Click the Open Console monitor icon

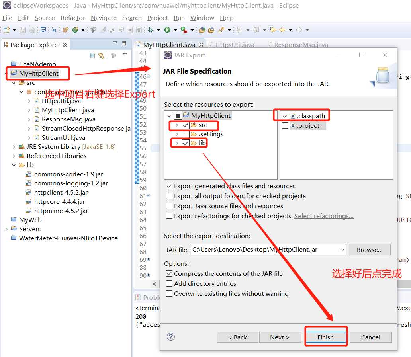(43, 30)
